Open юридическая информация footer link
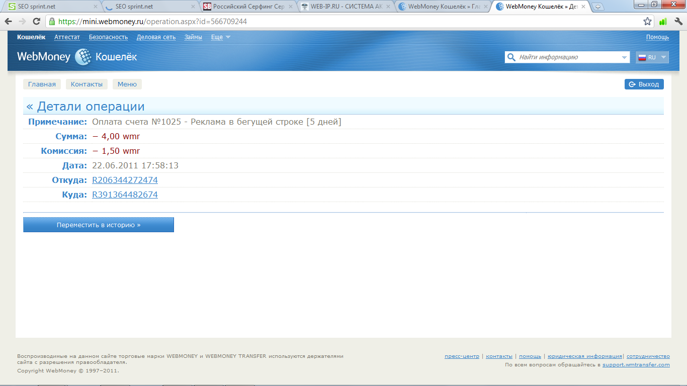The height and width of the screenshot is (386, 687). coord(585,356)
